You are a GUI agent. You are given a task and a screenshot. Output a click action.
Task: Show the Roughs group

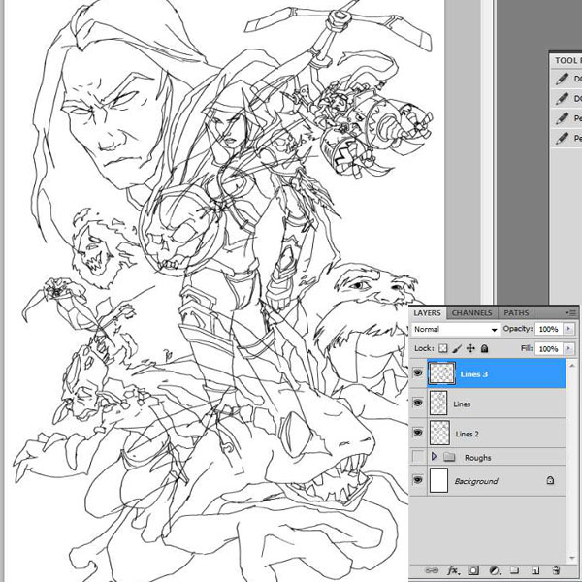(418, 457)
